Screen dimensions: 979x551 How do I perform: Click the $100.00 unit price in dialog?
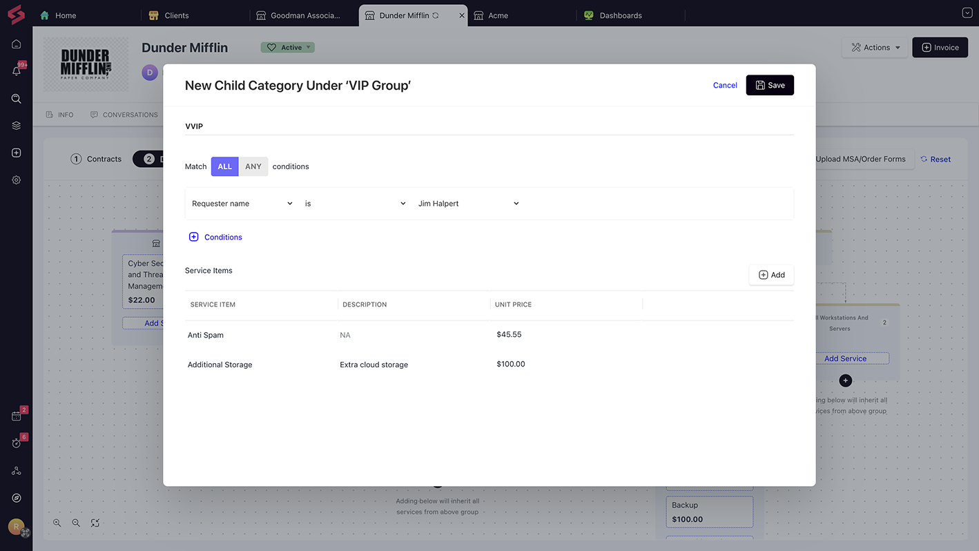pyautogui.click(x=511, y=364)
